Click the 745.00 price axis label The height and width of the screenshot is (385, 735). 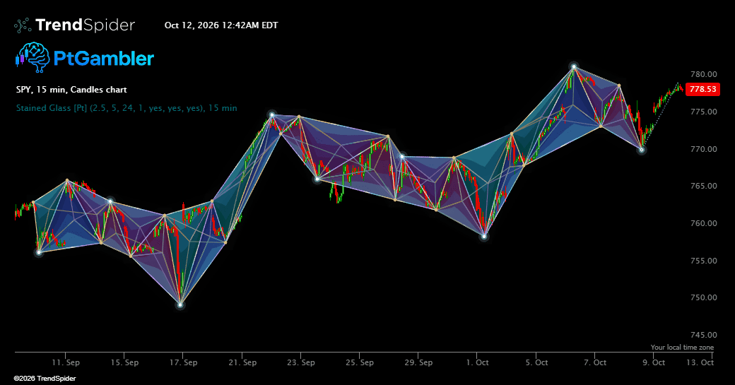coord(704,335)
